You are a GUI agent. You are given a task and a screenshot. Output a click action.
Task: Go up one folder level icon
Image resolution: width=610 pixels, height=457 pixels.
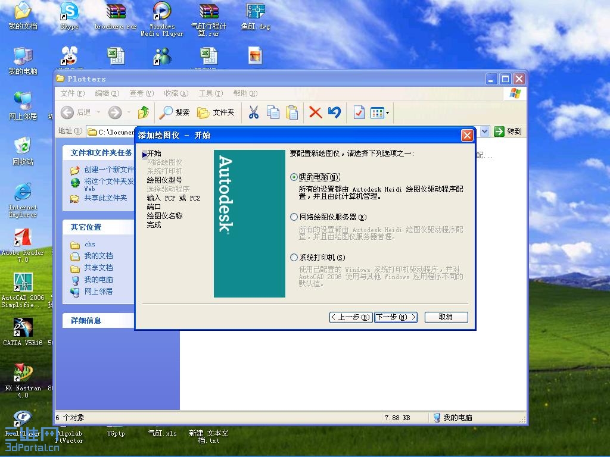(x=144, y=112)
